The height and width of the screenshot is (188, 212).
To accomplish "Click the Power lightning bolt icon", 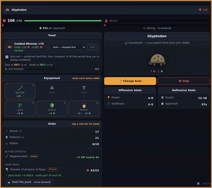I will coord(108,97).
